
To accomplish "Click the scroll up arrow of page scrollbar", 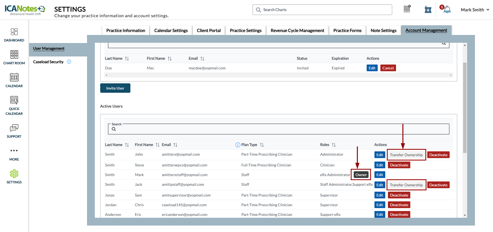I will 465,45.
